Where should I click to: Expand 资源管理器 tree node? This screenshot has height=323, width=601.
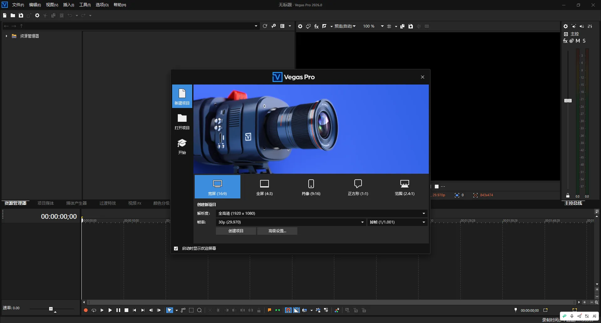(6, 36)
